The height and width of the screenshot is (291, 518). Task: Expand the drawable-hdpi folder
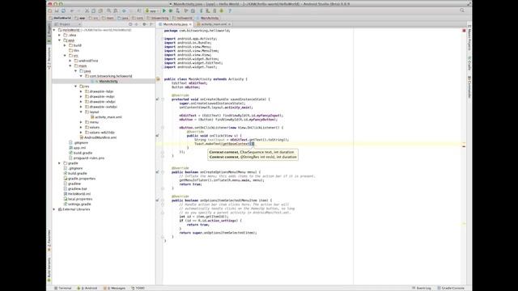(x=81, y=91)
